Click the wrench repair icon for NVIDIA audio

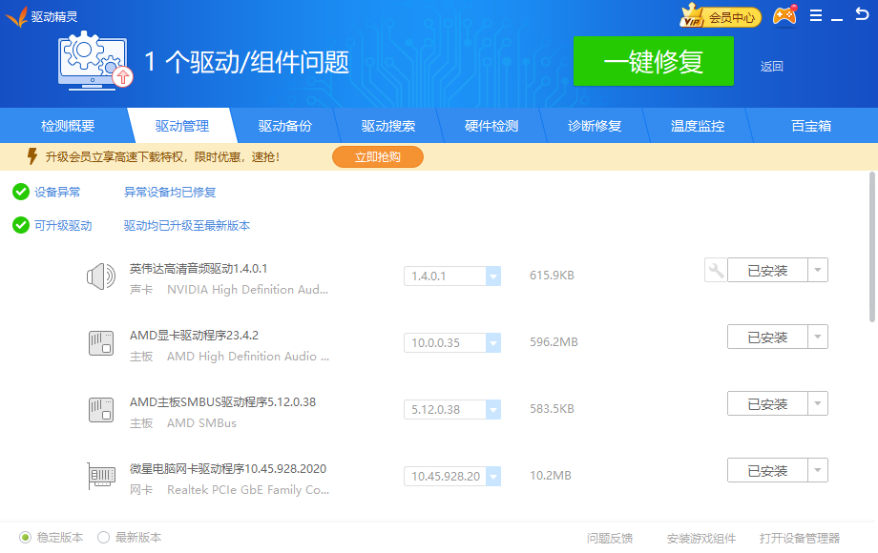tap(716, 271)
